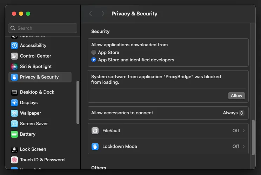Click the green Battery icon
Image resolution: width=261 pixels, height=175 pixels.
(x=14, y=134)
